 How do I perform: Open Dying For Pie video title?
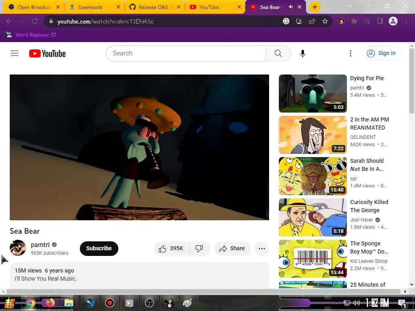tap(366, 78)
